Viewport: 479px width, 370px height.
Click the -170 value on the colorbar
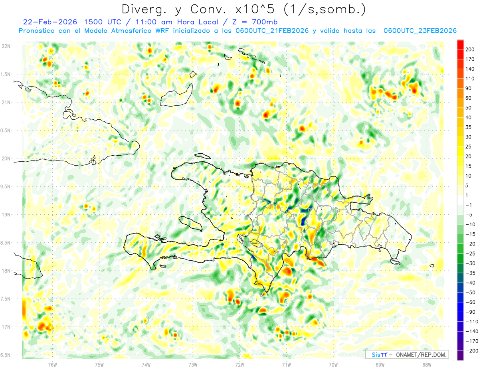click(x=472, y=341)
